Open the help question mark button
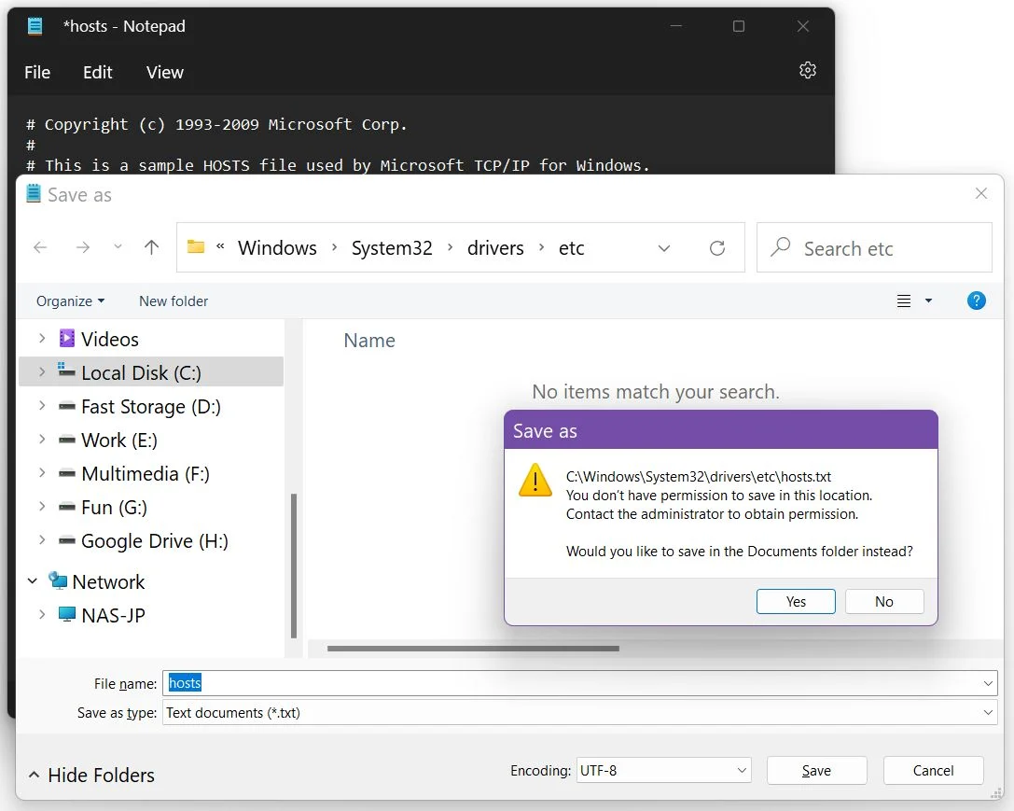Screen dimensions: 1014x811 click(976, 301)
